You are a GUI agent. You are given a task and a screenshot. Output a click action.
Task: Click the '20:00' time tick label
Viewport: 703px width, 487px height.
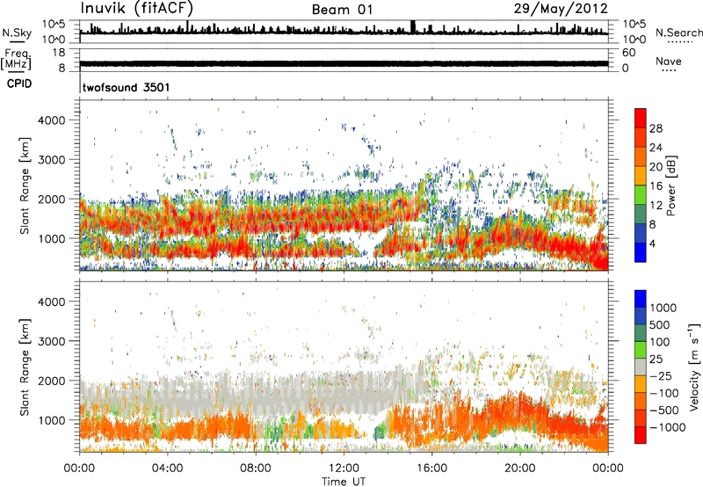[x=520, y=469]
